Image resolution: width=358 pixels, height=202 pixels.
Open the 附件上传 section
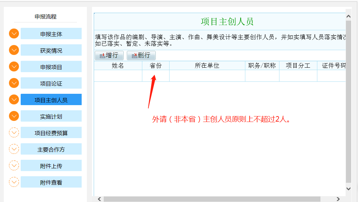tap(51, 166)
